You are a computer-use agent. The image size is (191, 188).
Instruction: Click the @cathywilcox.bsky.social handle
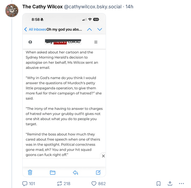tap(93, 7)
